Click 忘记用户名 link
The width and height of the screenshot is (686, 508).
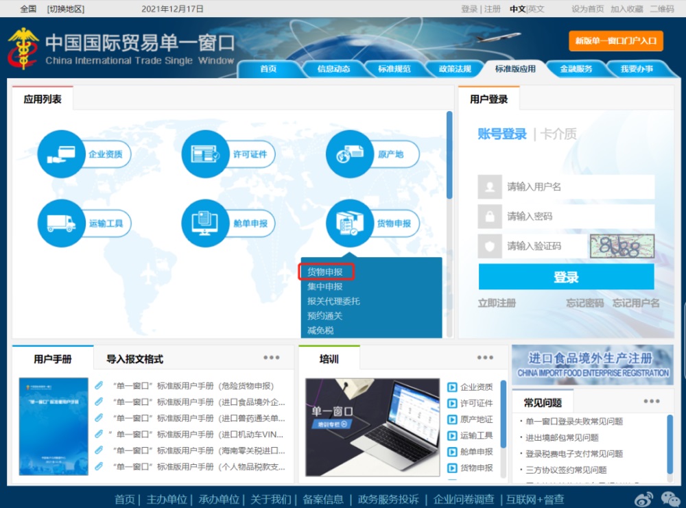636,303
